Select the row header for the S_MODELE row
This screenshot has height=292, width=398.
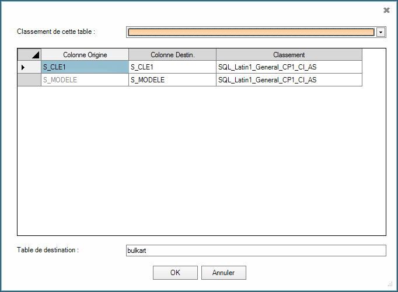coord(29,80)
